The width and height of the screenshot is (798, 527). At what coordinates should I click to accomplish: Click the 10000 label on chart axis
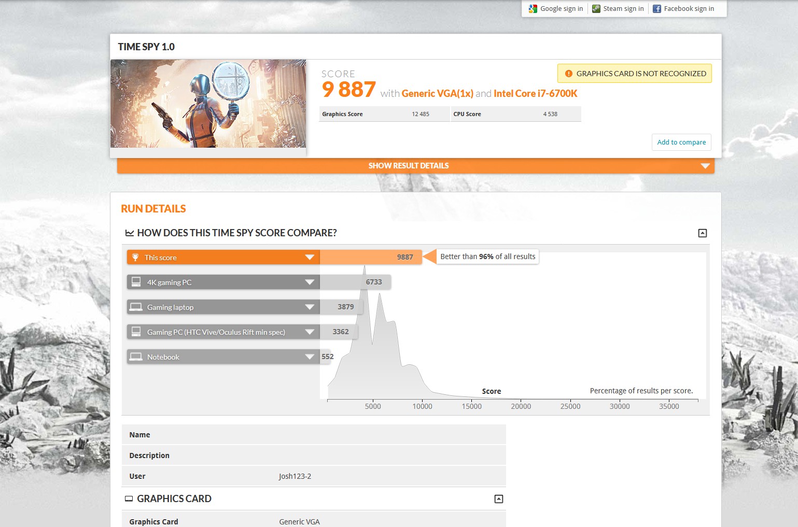click(x=422, y=406)
